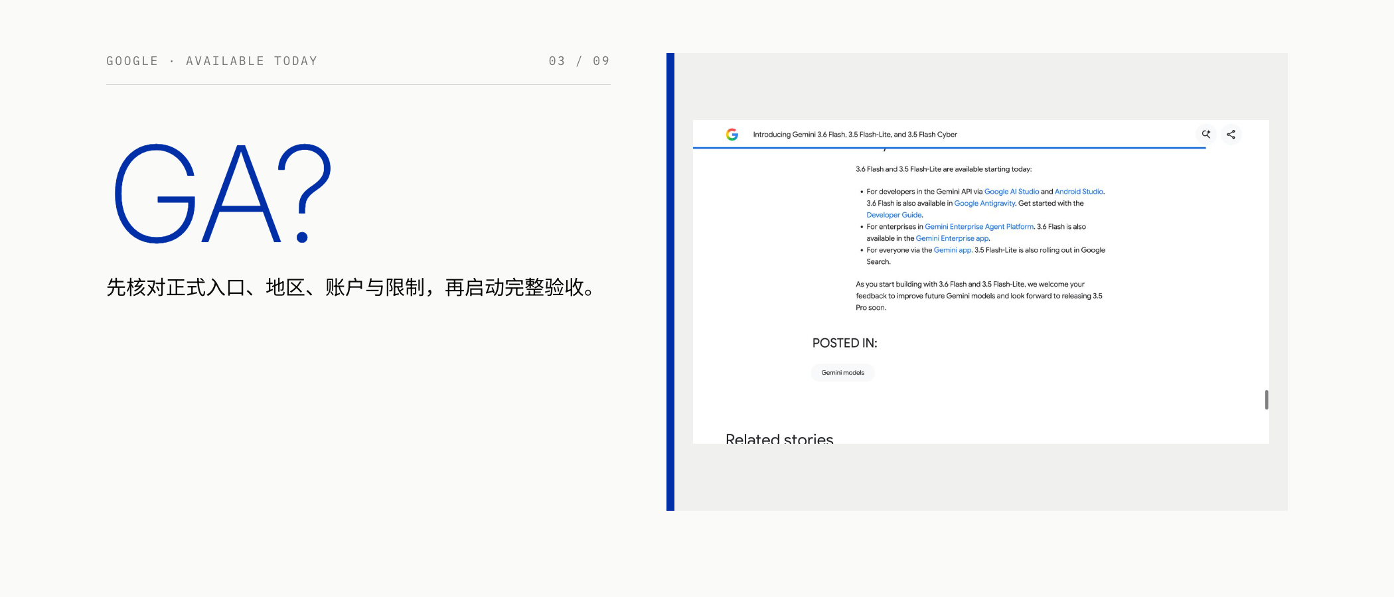Click text '3.6 Flash and 3.5 Flash-Lite are available'
The width and height of the screenshot is (1394, 597).
pos(943,169)
